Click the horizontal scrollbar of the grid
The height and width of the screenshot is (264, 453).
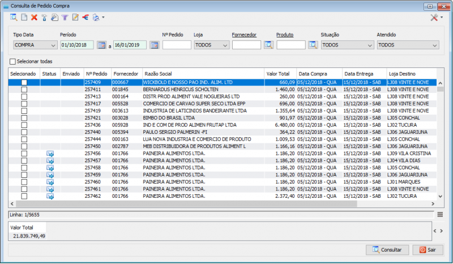[x=187, y=204]
